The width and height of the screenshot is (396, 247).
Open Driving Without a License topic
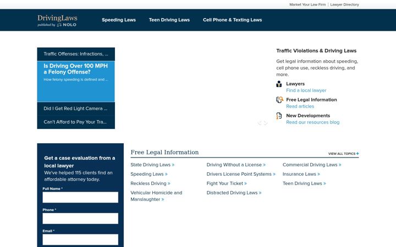coord(236,165)
